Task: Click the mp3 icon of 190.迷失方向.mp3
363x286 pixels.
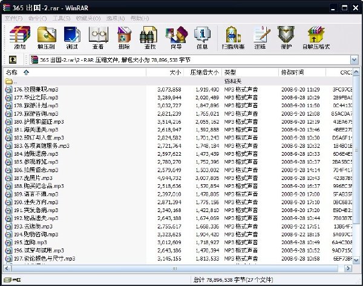Action: pyautogui.click(x=8, y=202)
